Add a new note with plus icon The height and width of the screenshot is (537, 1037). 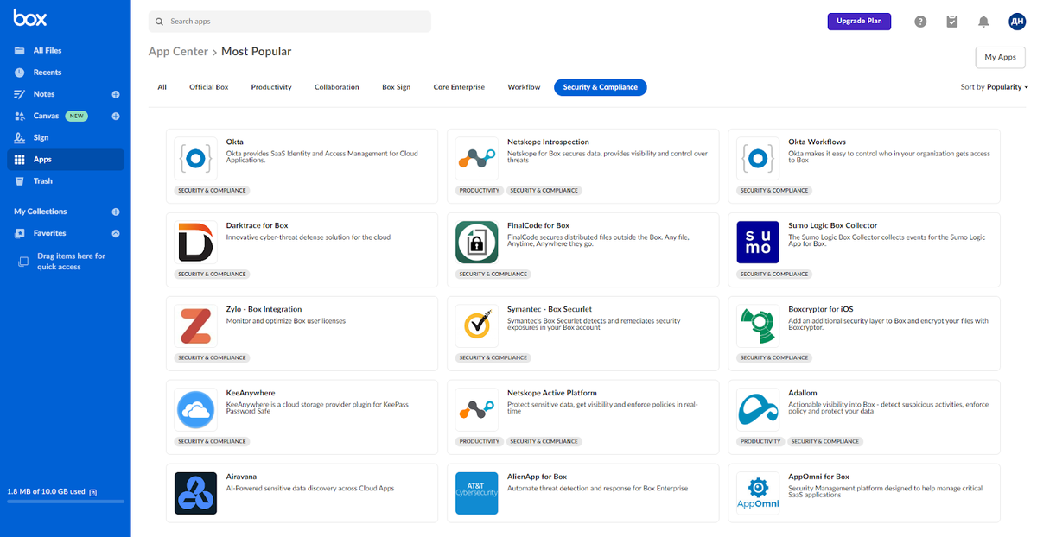point(116,94)
